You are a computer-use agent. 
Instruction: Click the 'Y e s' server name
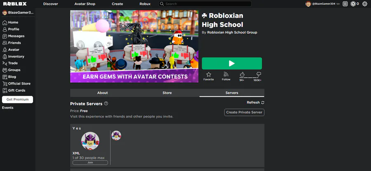coord(77,128)
